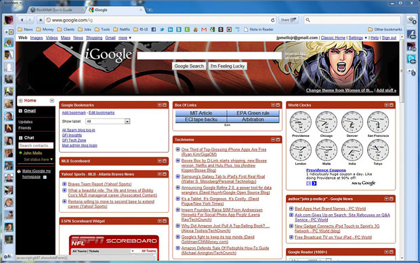Click Note in Reader bookmarklet

point(259,30)
